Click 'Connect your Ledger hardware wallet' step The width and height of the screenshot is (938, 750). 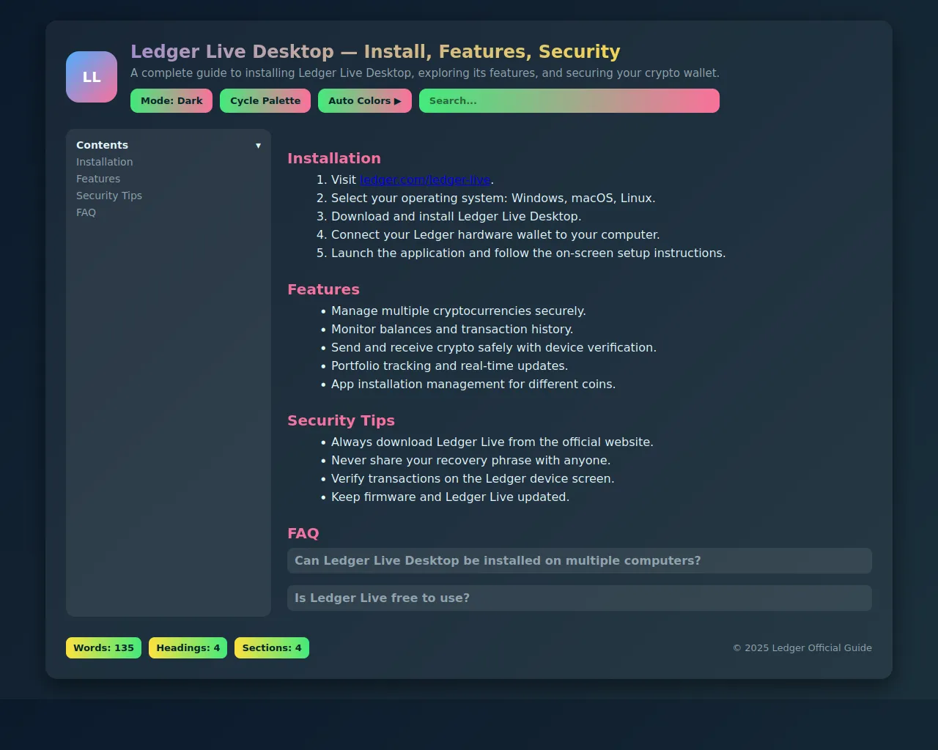pyautogui.click(x=495, y=235)
